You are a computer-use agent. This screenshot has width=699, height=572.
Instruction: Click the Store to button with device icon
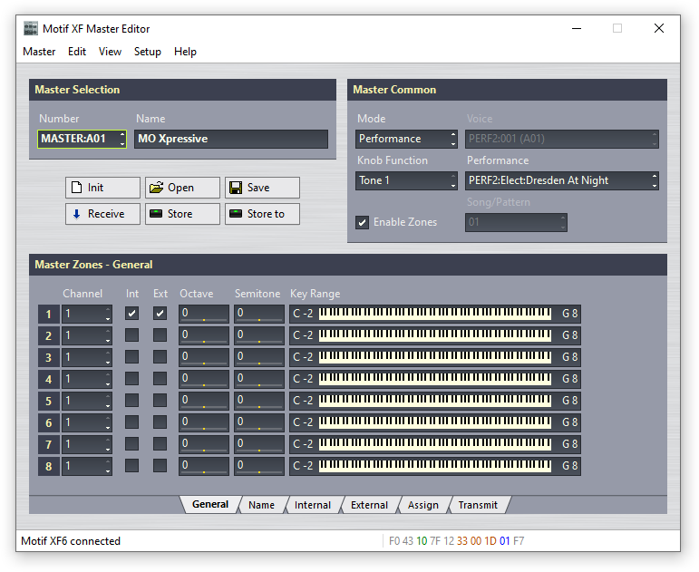(262, 214)
